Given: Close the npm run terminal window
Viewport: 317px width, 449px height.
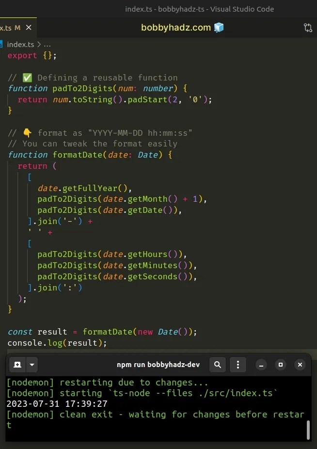Looking at the screenshot, I should point(300,365).
